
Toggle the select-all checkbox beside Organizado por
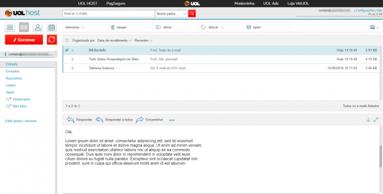pos(67,40)
